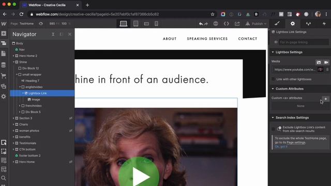
Task: Open the Webflow logo menu
Action: pyautogui.click(x=4, y=24)
